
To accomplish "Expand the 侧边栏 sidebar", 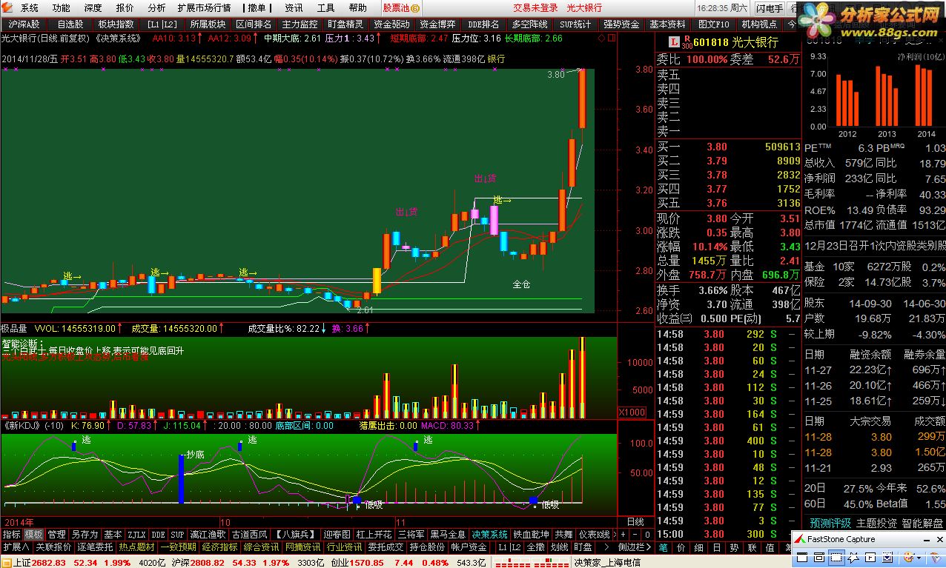I will point(635,547).
